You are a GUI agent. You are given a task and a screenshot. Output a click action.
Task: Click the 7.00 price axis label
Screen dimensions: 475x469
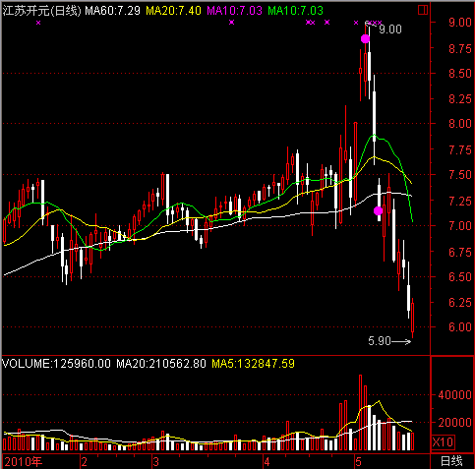coord(460,225)
